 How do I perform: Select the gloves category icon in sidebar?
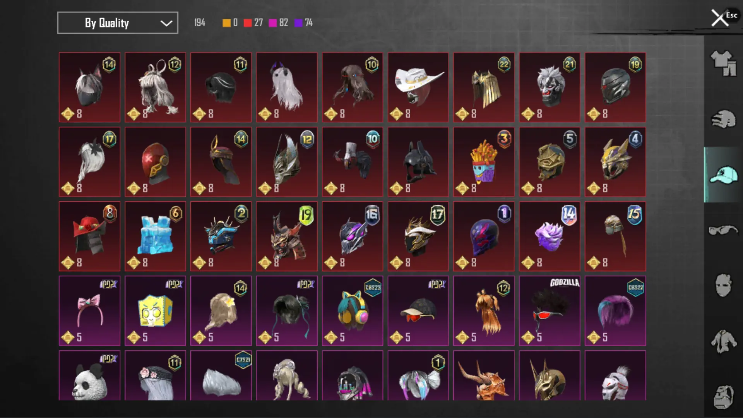[x=723, y=119]
